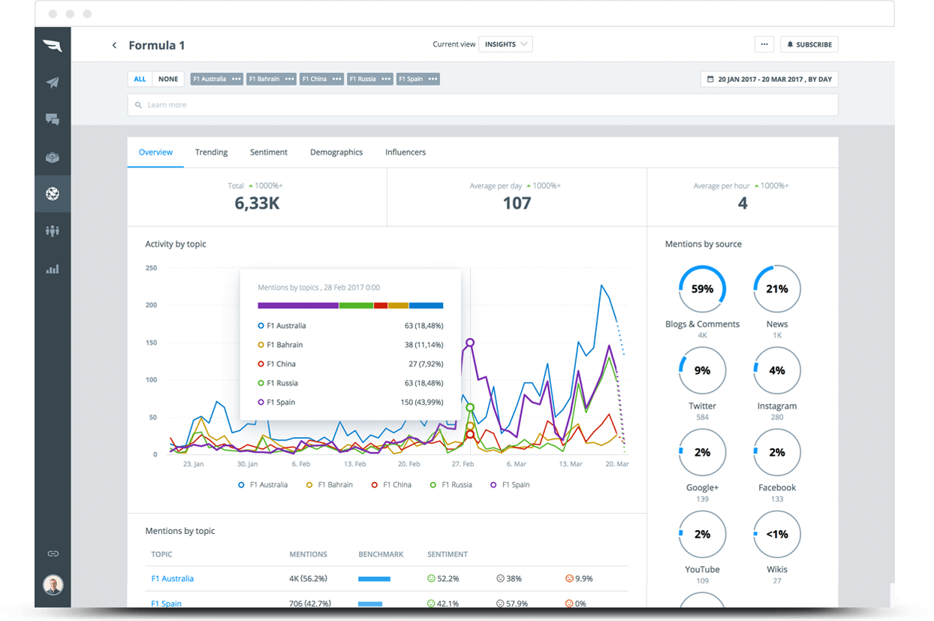Select the globe listening icon in sidebar

[53, 194]
